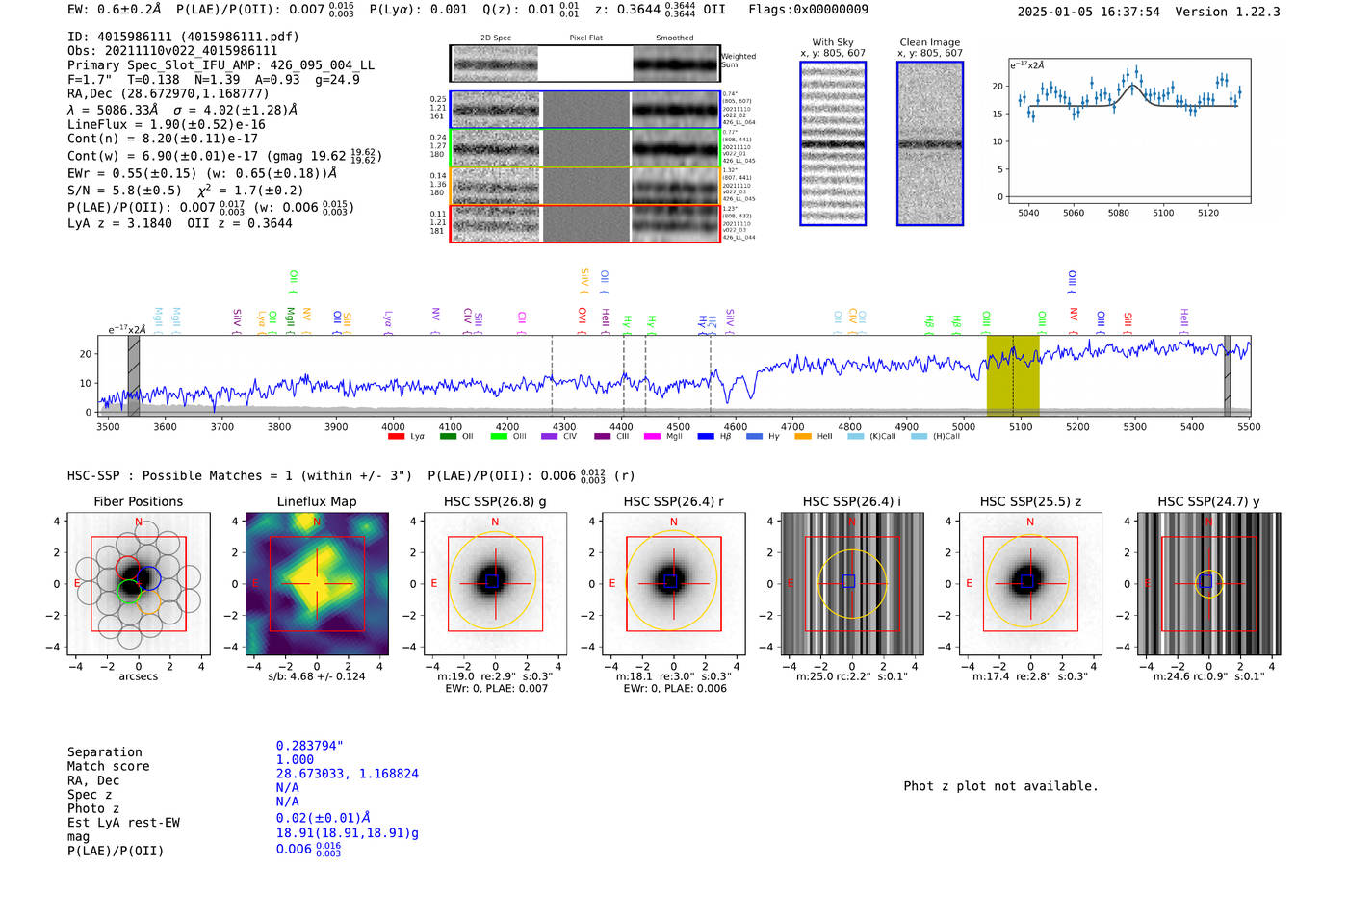
Task: Click the S/N = 5.8(±0.5) text
Action: tap(124, 191)
